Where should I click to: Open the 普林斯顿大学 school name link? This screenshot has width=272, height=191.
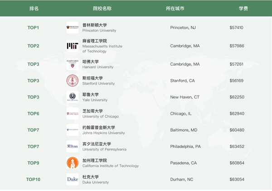95,25
